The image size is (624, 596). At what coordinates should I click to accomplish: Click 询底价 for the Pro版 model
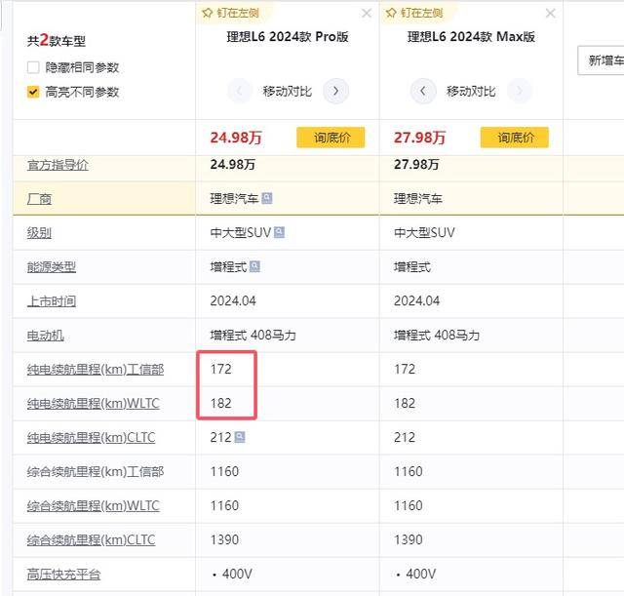[331, 138]
